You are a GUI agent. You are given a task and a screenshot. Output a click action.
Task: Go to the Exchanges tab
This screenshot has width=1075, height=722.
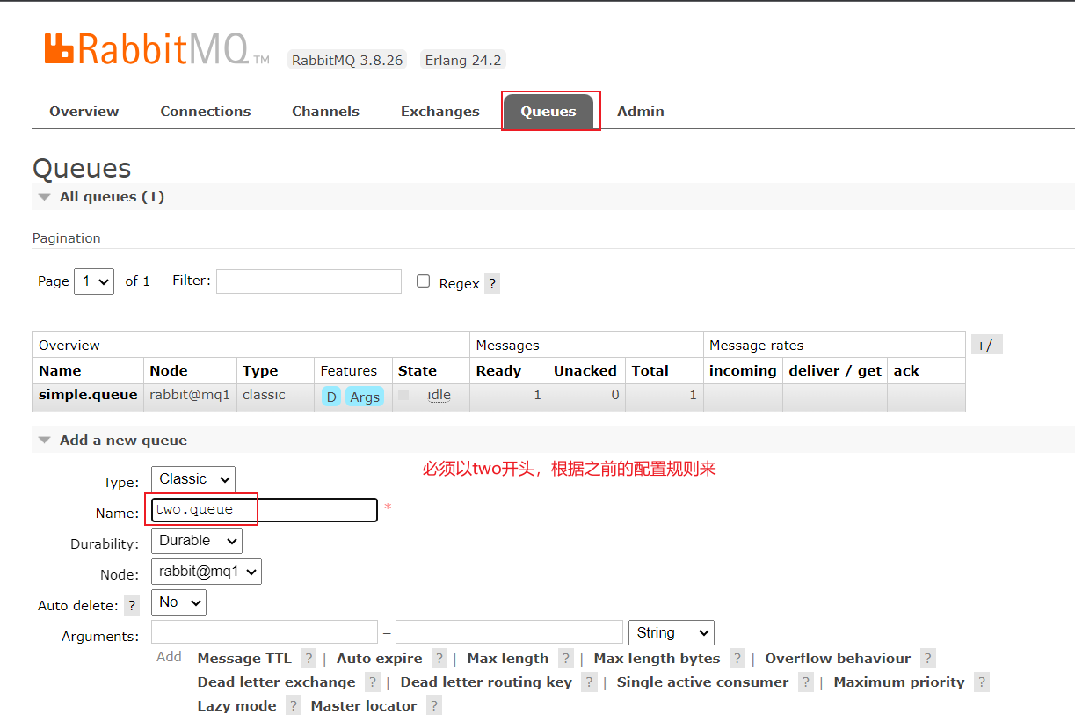click(440, 112)
